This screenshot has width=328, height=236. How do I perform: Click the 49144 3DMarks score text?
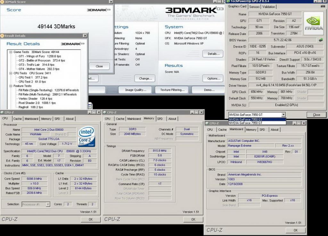[56, 27]
